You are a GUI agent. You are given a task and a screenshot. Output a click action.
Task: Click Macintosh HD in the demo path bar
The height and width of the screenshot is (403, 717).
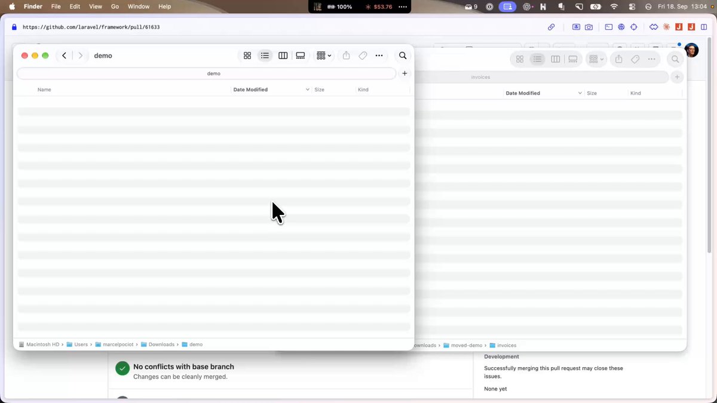click(39, 344)
